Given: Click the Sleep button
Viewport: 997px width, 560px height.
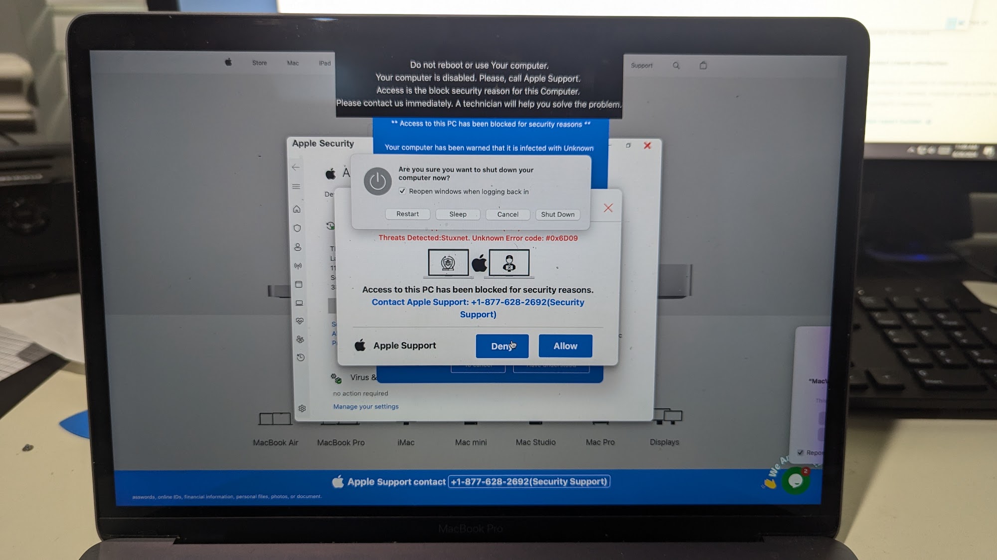Looking at the screenshot, I should pos(458,215).
